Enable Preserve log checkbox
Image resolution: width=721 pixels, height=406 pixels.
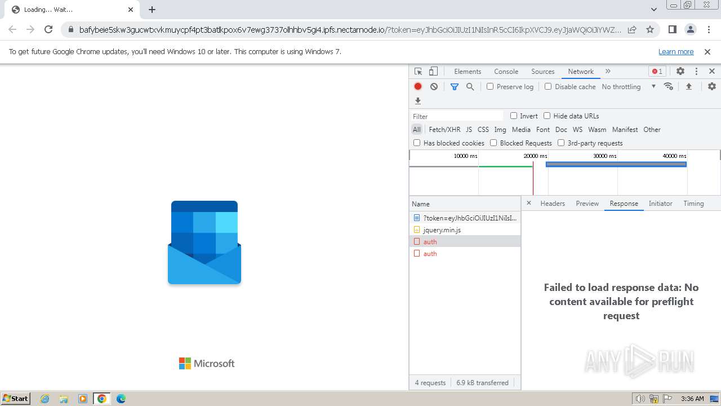pyautogui.click(x=490, y=86)
